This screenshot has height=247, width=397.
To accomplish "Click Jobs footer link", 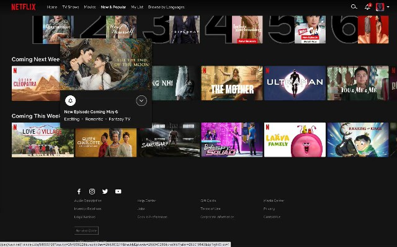I will pyautogui.click(x=141, y=209).
